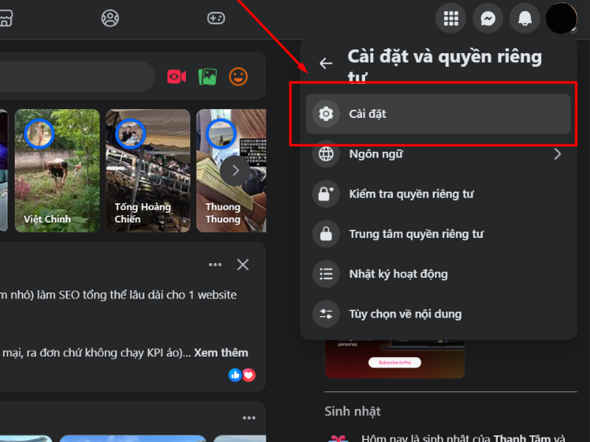Click the globe icon beside Ngôn ngữ
Image resolution: width=590 pixels, height=442 pixels.
[326, 154]
